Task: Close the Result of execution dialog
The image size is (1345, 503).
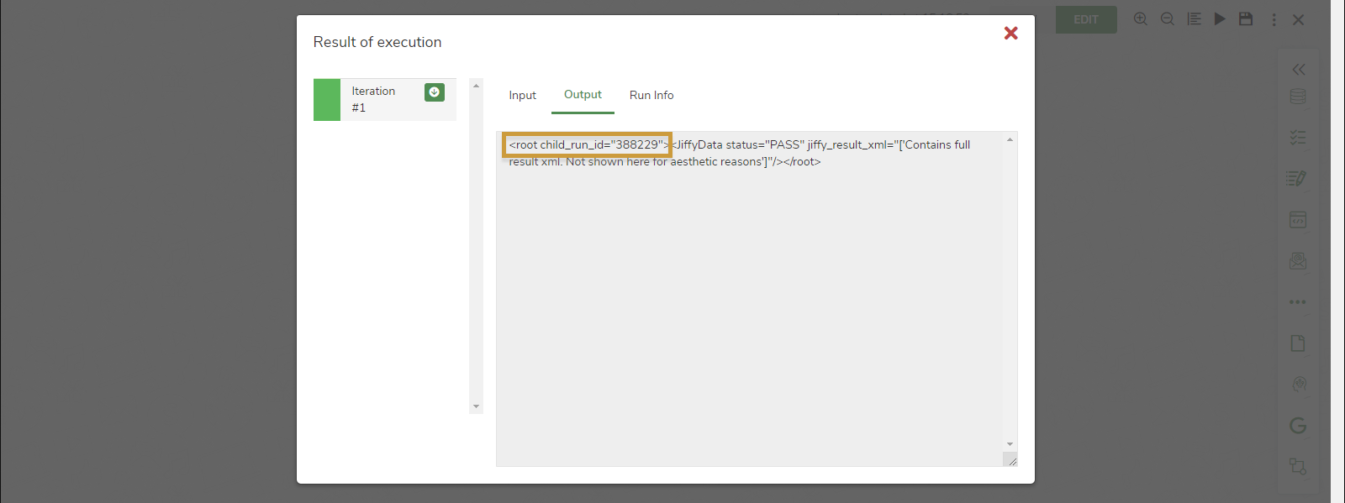Action: click(x=1010, y=33)
